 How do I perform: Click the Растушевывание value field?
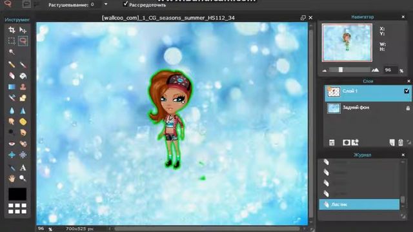click(96, 5)
